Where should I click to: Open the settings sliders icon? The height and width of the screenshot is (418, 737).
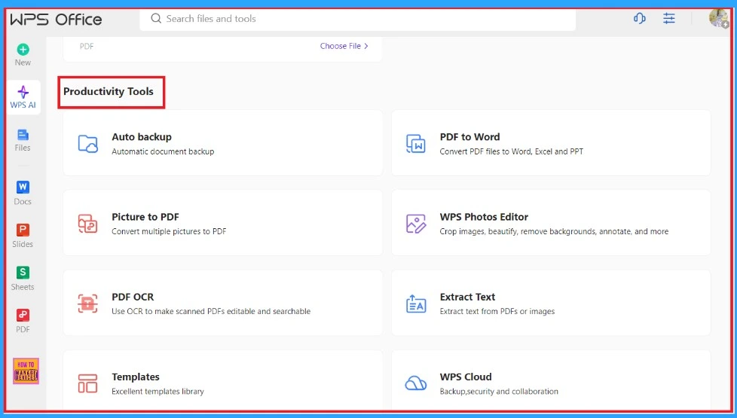pyautogui.click(x=669, y=18)
